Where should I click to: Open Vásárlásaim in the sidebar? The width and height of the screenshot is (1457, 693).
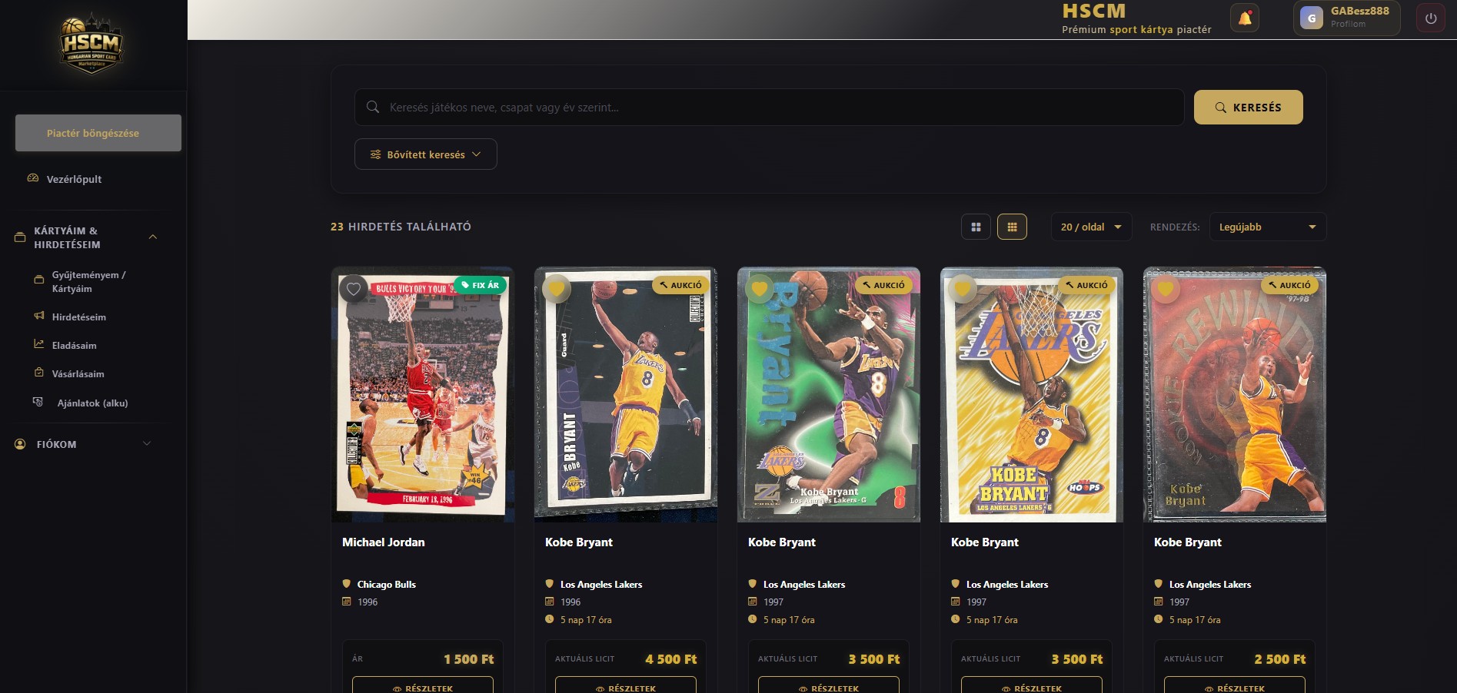pos(78,373)
